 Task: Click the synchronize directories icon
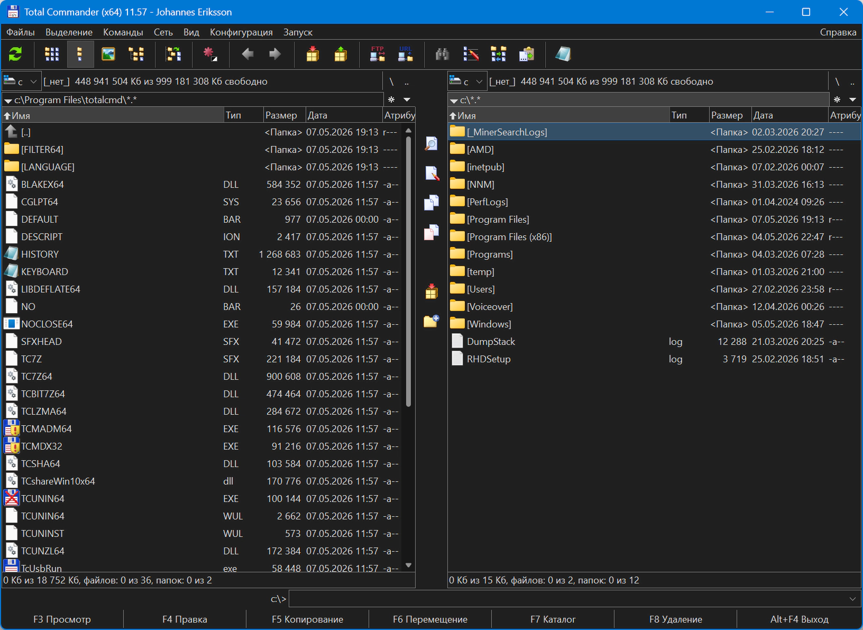499,54
